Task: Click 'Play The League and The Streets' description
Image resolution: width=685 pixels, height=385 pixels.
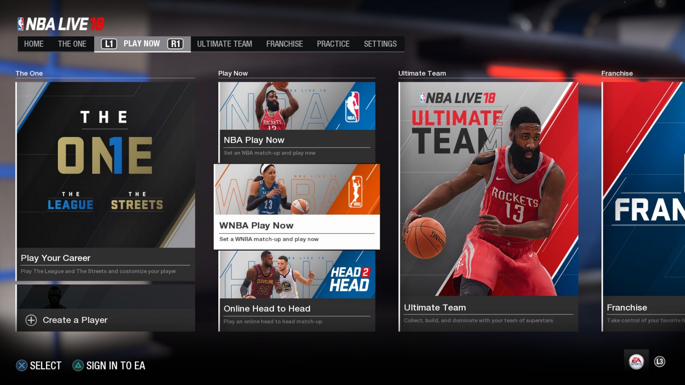Action: coord(98,271)
